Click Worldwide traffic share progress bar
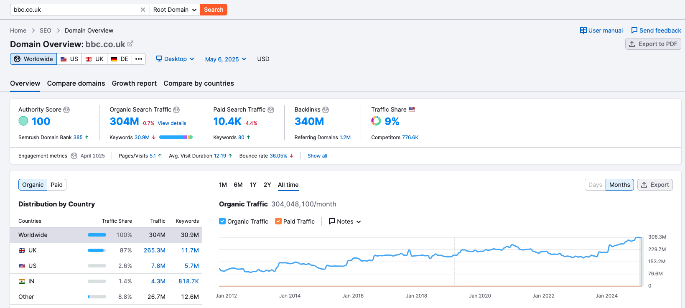Viewport: 685px width, 308px height. (97, 235)
